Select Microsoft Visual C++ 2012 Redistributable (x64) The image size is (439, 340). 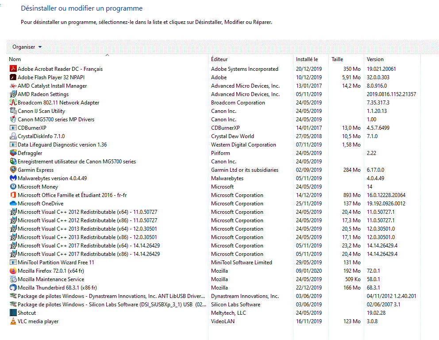(87, 212)
